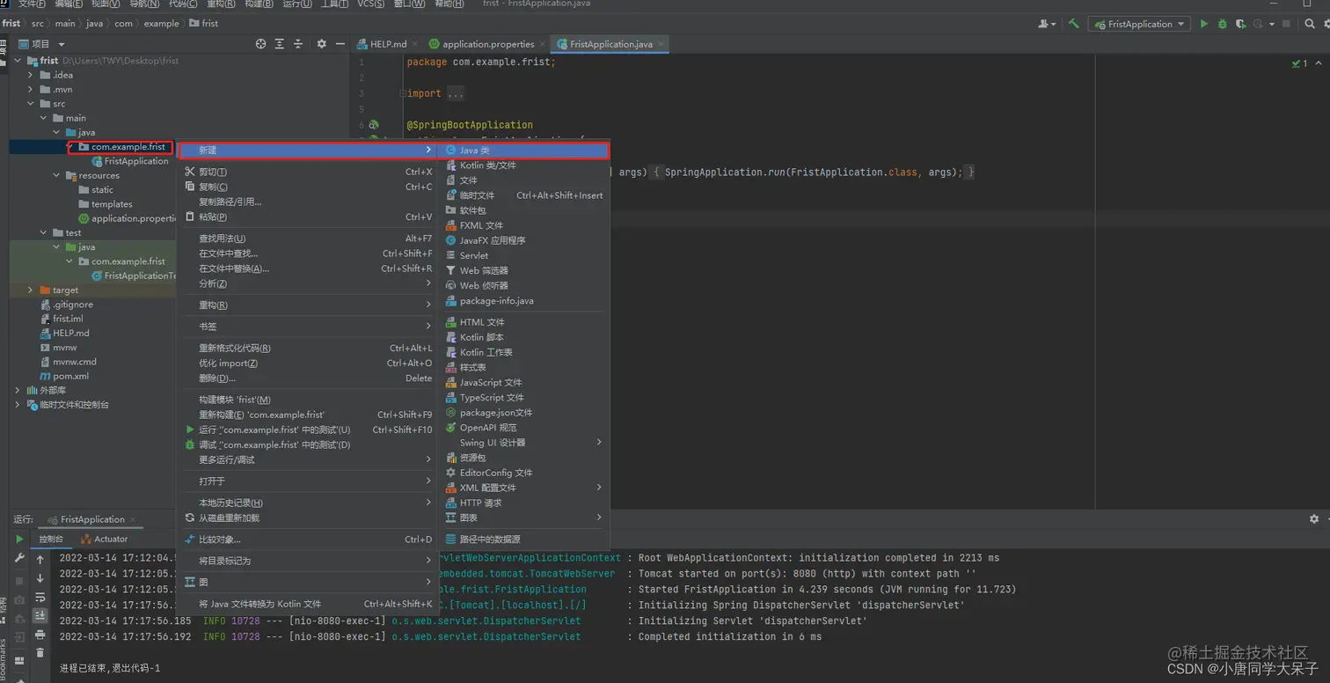
Task: Rerun FristApplication in the Run panel
Action: [x=19, y=539]
